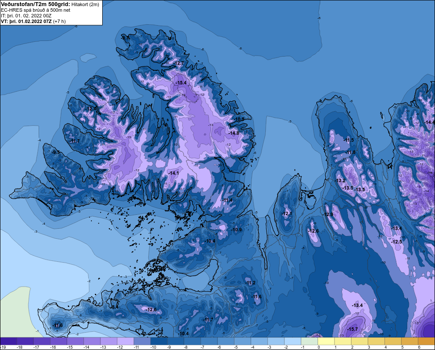Viewport: 435px width, 350px height.
Task: Select the '-10' legend scale number
Action: pos(153,347)
